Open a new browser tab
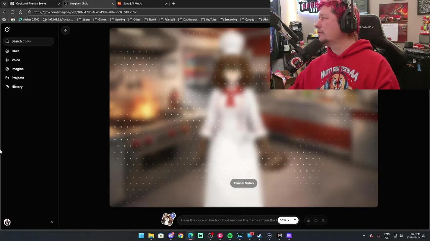This screenshot has width=430, height=241. [174, 4]
